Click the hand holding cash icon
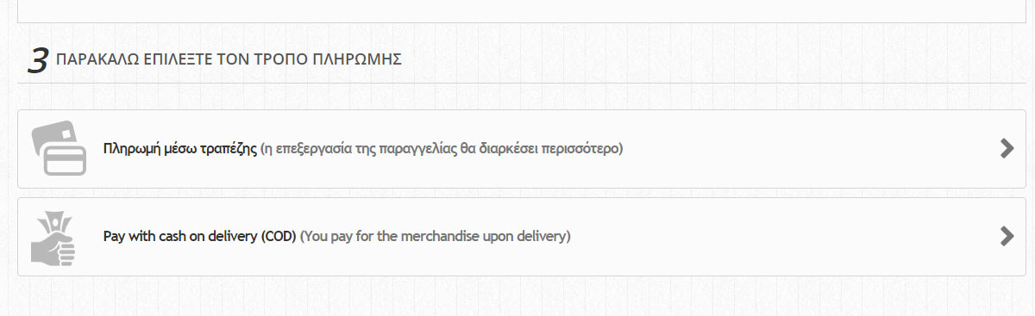1035x316 pixels. tap(53, 236)
